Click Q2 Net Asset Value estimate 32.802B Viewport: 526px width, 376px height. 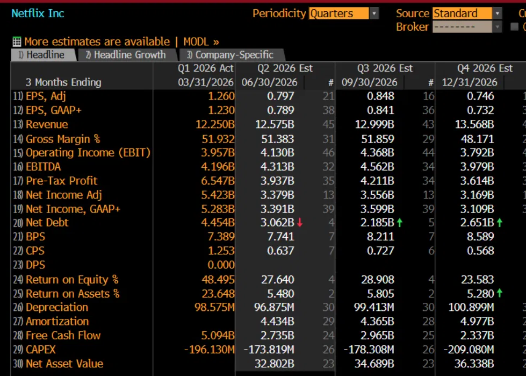tap(275, 364)
